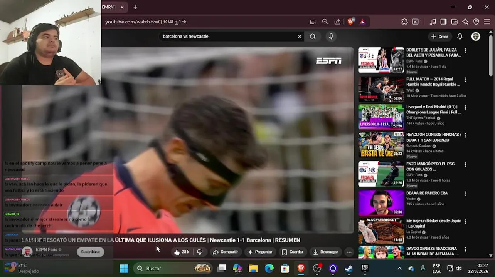Open the Brave Rewards triangle icon
This screenshot has height=277, width=495.
(x=362, y=22)
